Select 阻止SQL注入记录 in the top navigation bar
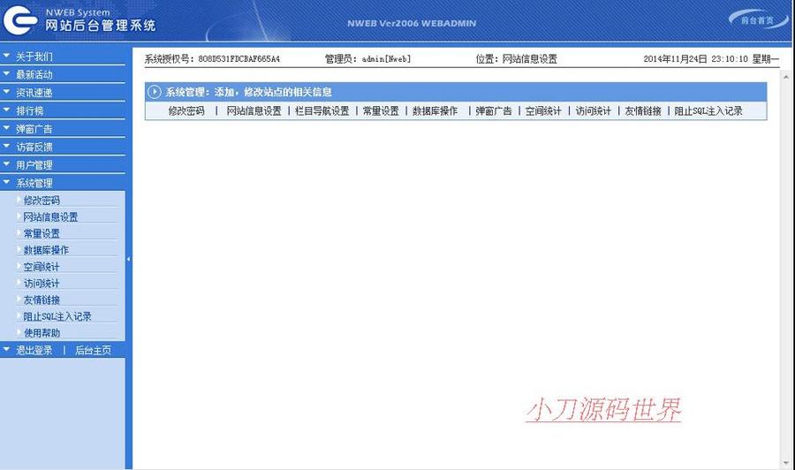The width and height of the screenshot is (795, 470). 708,111
